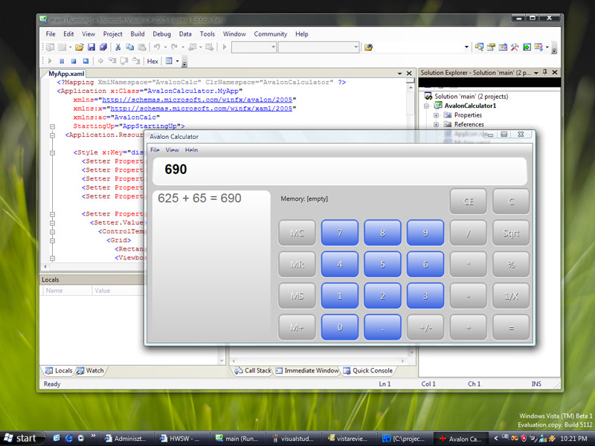Expand the References node in Solution Explorer
The height and width of the screenshot is (446, 595).
pos(436,124)
